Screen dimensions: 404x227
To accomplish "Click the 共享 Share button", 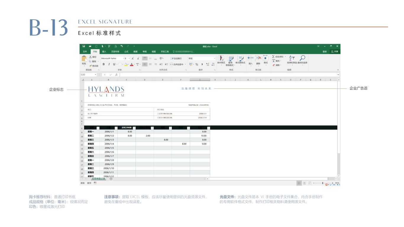I will (x=334, y=52).
